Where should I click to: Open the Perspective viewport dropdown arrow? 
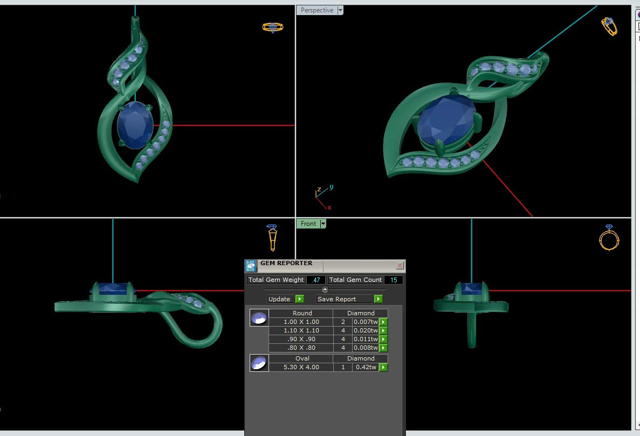click(340, 10)
